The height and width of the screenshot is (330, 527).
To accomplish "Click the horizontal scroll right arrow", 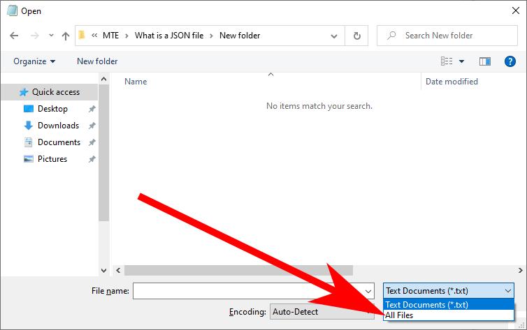I will [520, 270].
